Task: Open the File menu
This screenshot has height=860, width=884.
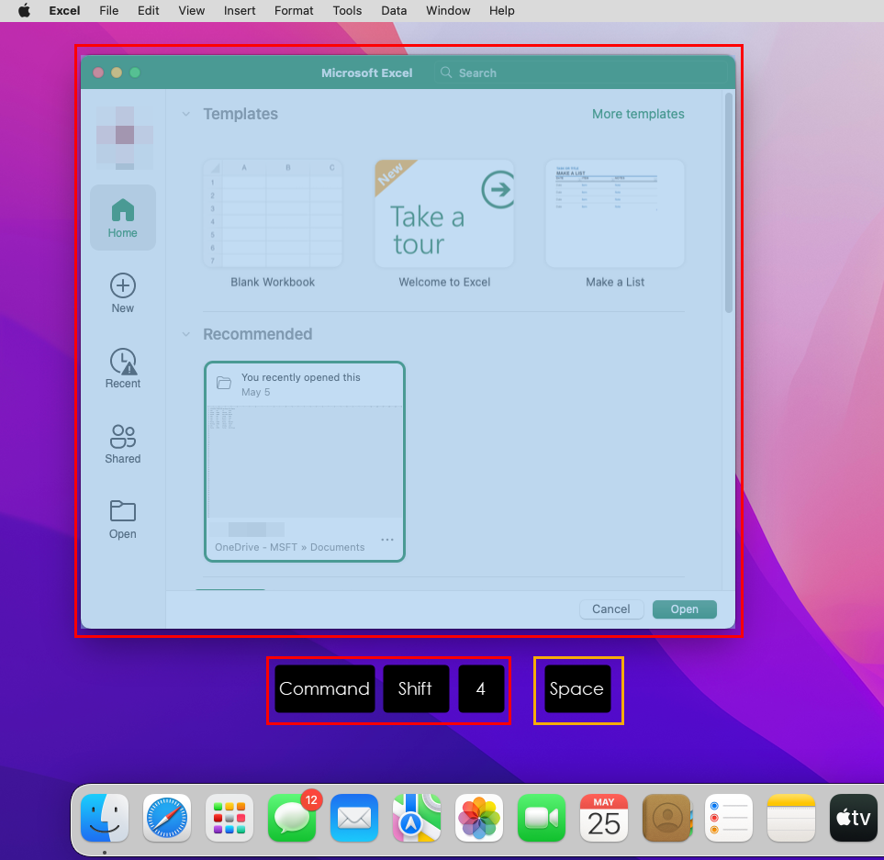Action: [x=109, y=11]
